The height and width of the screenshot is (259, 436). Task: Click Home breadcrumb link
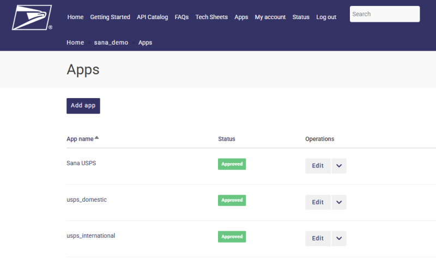click(x=75, y=43)
